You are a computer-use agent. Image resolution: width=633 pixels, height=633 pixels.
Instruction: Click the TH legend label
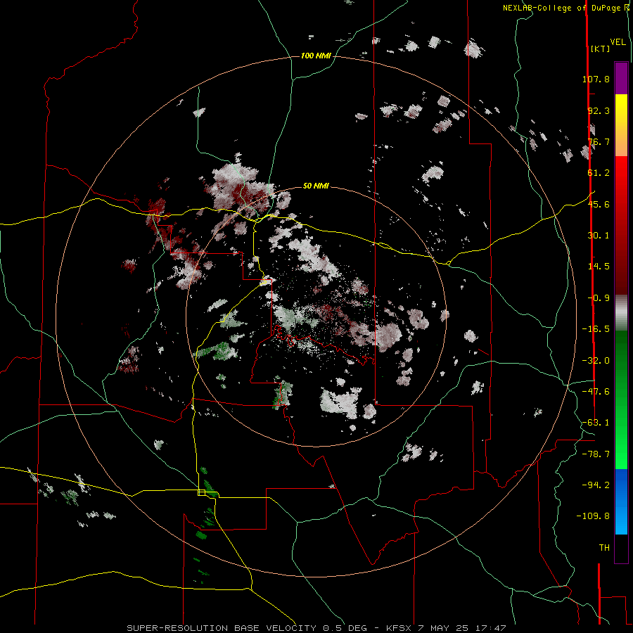pos(604,548)
